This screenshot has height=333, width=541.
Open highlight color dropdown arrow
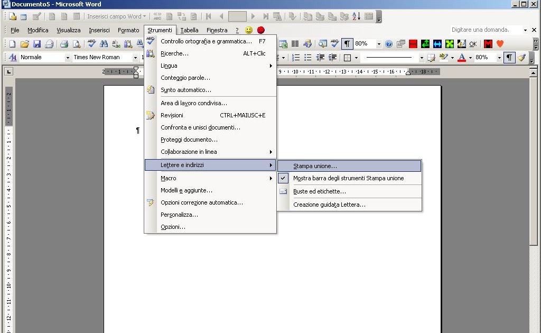(x=452, y=58)
